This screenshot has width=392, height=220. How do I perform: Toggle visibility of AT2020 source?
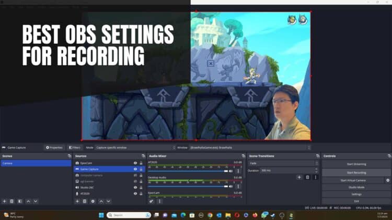coord(135,193)
